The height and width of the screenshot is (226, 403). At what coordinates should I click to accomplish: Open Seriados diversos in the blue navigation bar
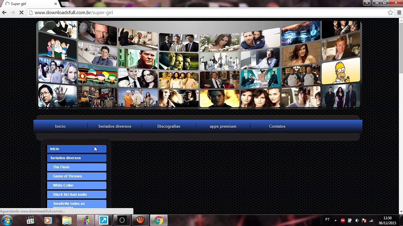click(115, 126)
